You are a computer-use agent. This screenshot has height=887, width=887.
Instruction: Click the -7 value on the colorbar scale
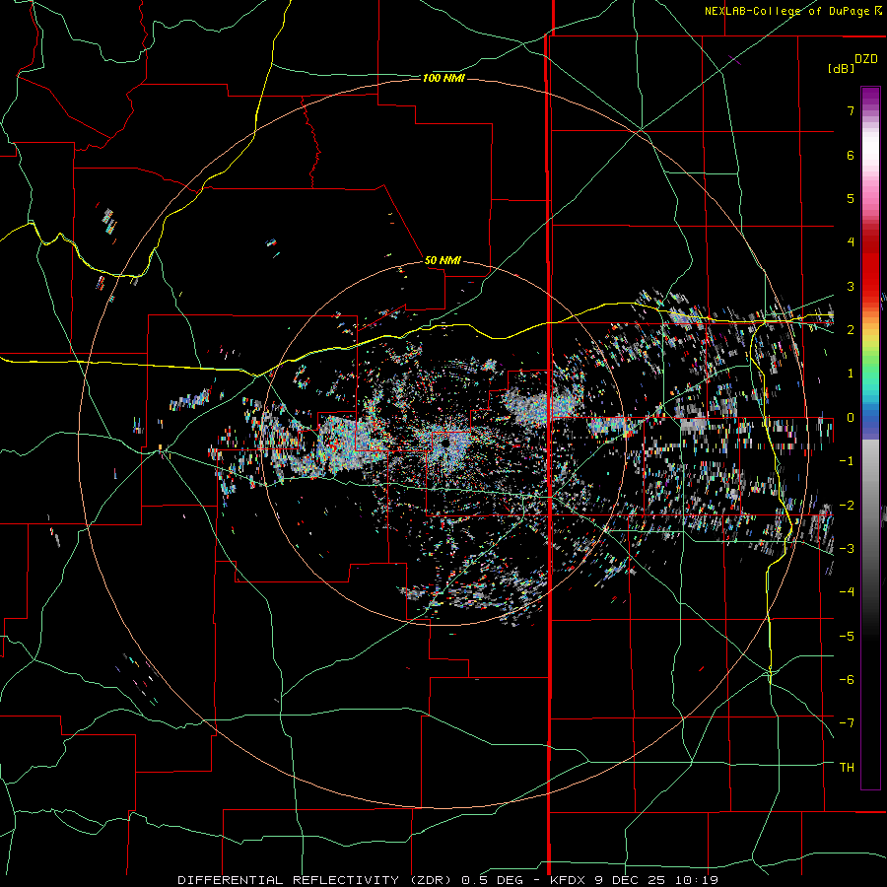point(847,723)
